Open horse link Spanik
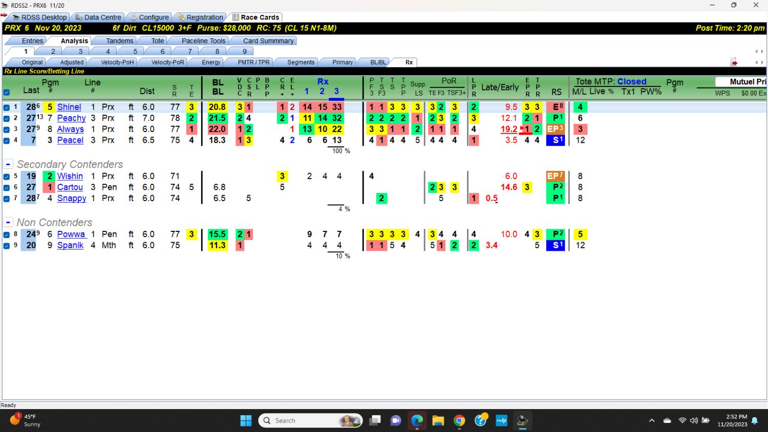This screenshot has height=432, width=768. [70, 245]
